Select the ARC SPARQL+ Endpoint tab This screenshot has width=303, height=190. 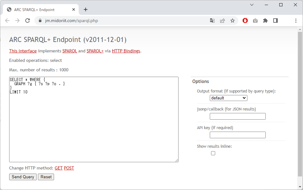tap(38, 9)
